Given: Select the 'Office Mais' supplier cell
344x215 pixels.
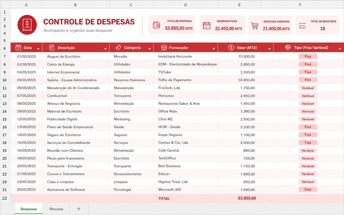Looking at the screenshot, I should pyautogui.click(x=185, y=111).
